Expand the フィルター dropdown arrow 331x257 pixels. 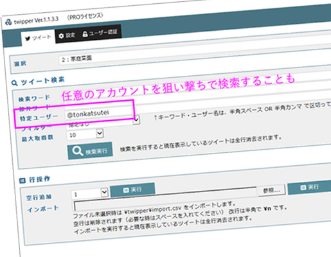pos(136,120)
